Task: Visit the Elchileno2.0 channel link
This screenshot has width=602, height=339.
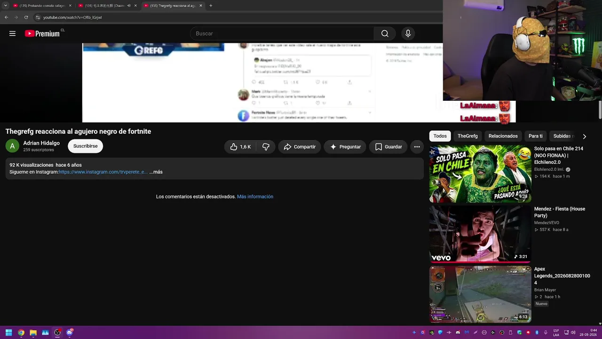Action: pos(549,169)
